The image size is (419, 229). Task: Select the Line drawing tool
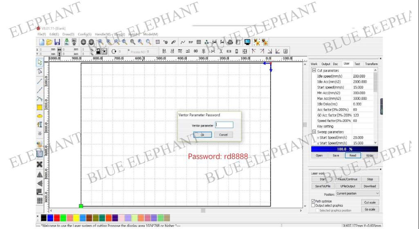point(40,81)
